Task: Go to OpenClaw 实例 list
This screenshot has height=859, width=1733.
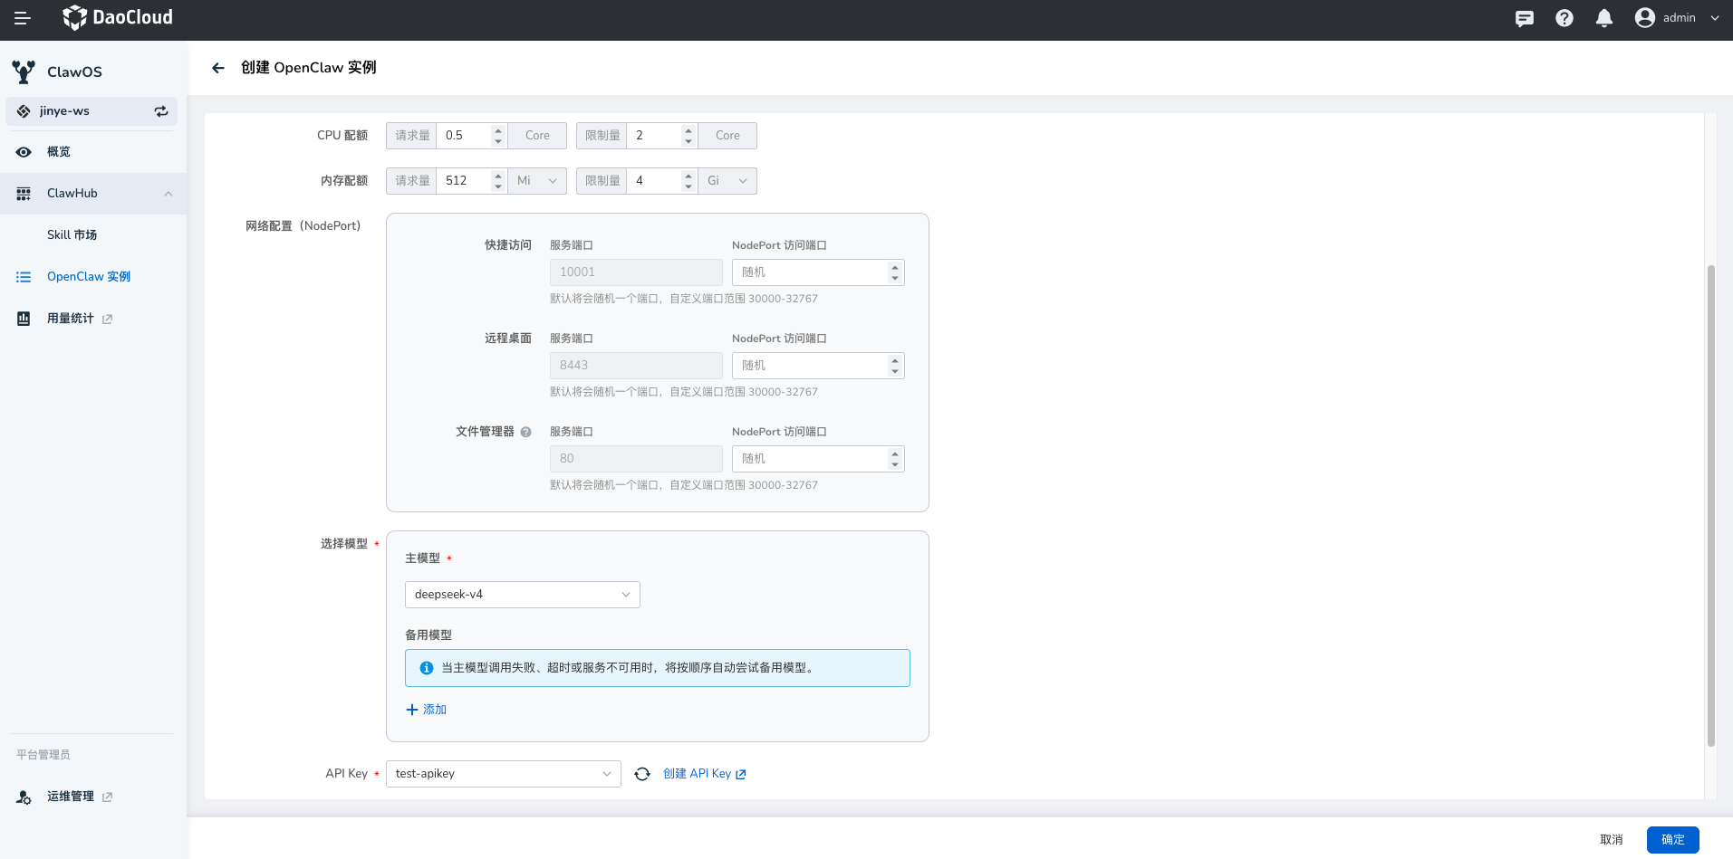Action: tap(93, 277)
